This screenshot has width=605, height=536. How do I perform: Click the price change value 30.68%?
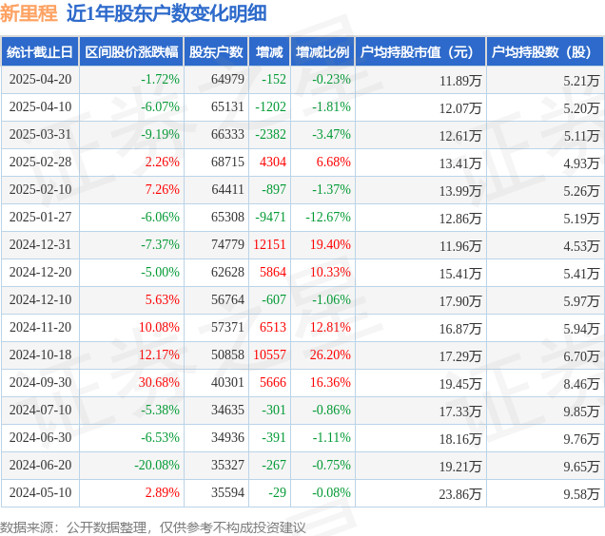coord(159,383)
